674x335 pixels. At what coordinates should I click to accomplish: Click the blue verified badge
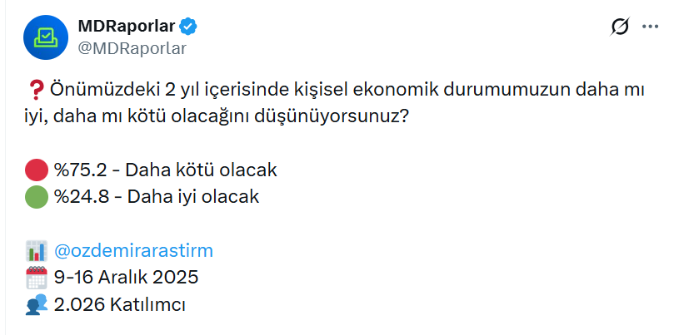pos(190,27)
